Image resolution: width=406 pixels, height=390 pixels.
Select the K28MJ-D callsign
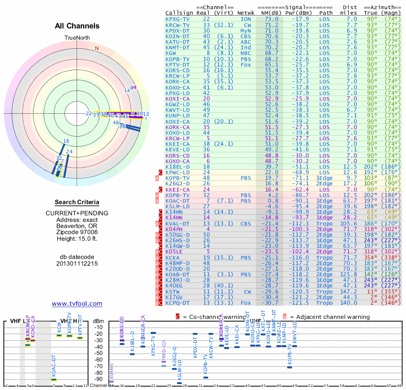(x=178, y=280)
